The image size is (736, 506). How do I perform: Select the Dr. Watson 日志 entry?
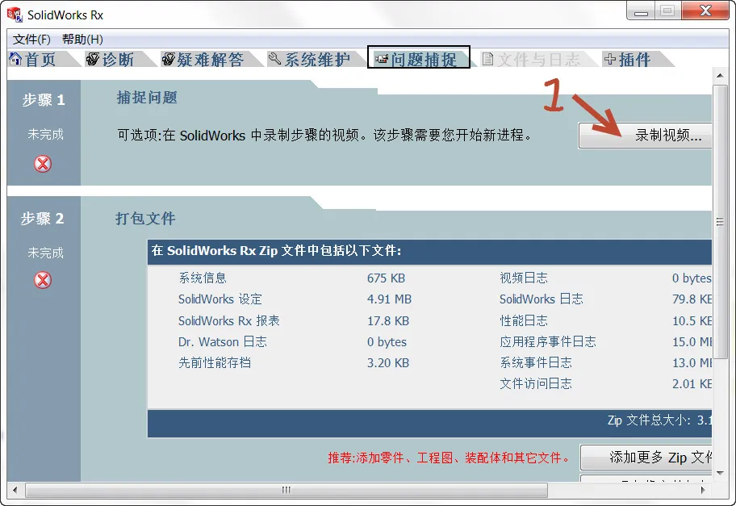(223, 341)
